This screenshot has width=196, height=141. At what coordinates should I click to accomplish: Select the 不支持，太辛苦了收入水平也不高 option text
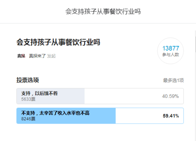(56, 113)
